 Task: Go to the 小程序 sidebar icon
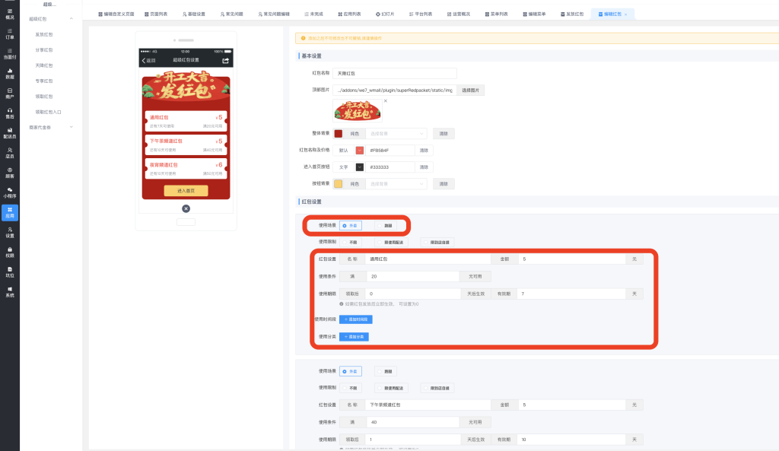click(x=10, y=193)
